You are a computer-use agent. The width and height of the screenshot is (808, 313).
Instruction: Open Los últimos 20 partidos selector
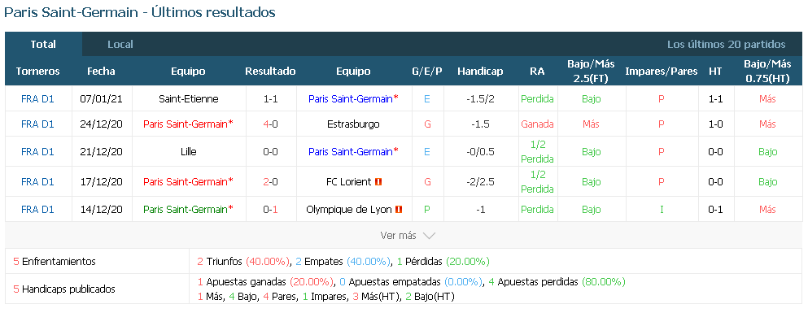click(x=726, y=44)
